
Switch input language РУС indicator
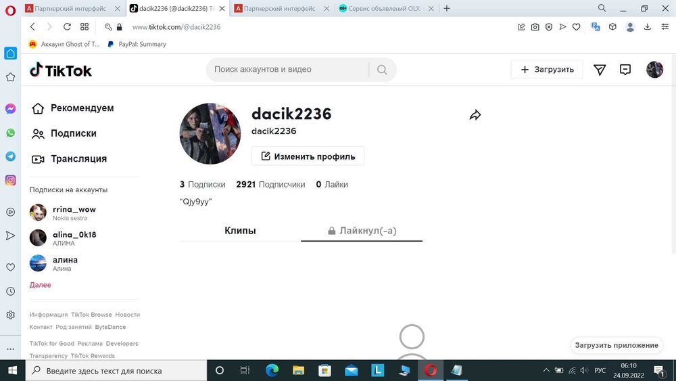pos(600,370)
